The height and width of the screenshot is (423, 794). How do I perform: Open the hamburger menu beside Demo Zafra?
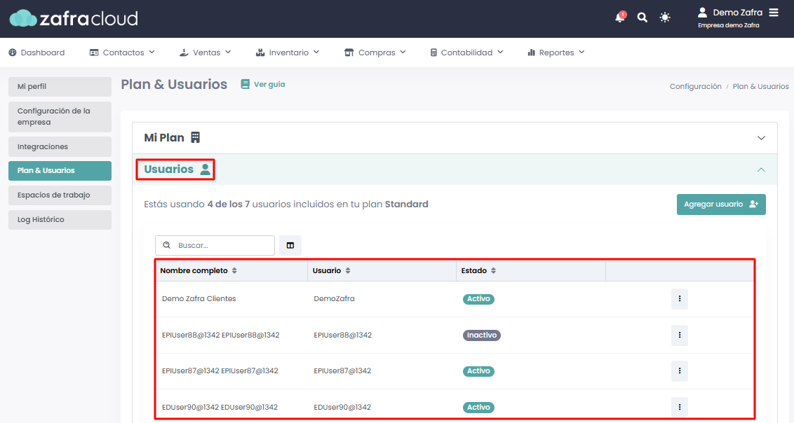coord(774,13)
